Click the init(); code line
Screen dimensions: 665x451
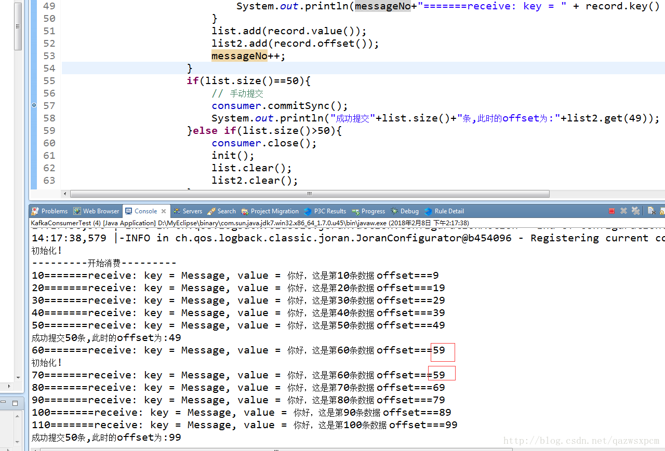click(x=233, y=156)
